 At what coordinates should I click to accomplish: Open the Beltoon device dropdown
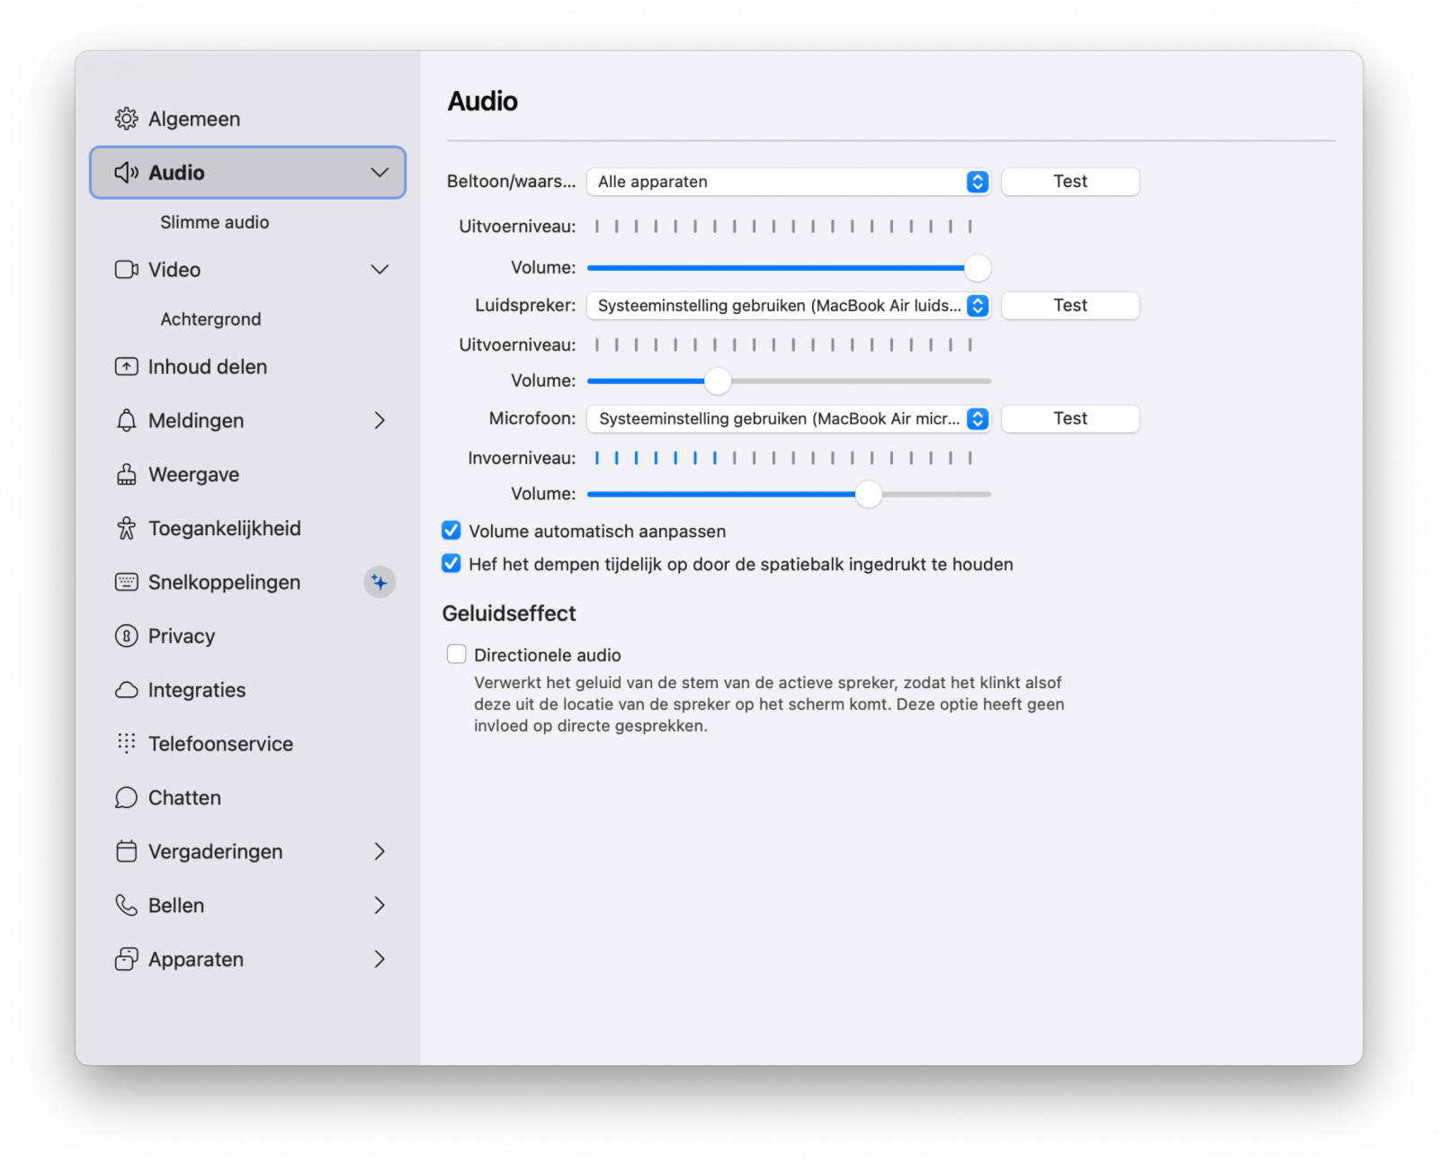pyautogui.click(x=789, y=182)
